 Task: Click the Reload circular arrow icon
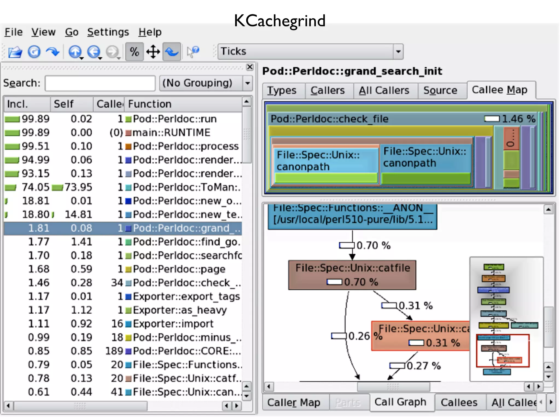point(34,52)
